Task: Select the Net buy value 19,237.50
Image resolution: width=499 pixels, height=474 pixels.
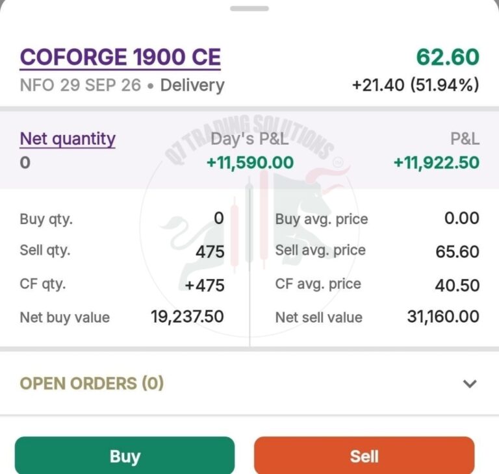Action: [x=187, y=317]
